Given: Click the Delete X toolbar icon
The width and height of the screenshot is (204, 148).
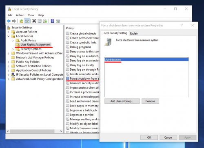Looking at the screenshot, I should 34,21.
